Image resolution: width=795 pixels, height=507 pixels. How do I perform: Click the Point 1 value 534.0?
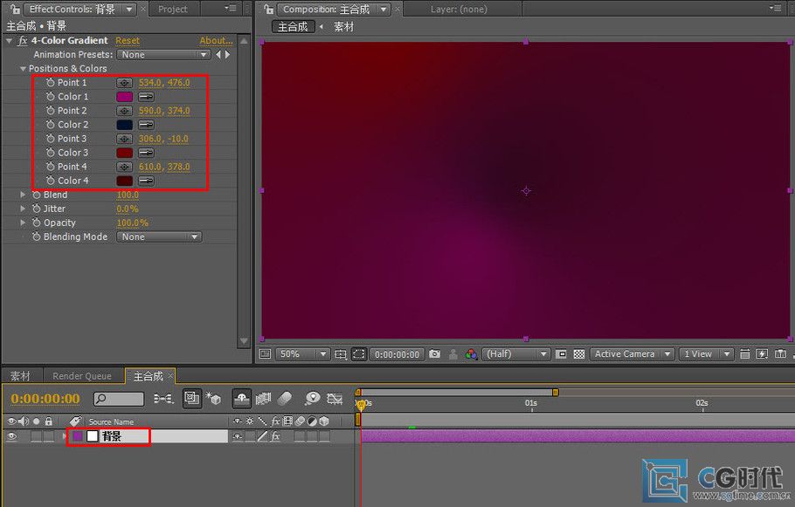point(150,83)
